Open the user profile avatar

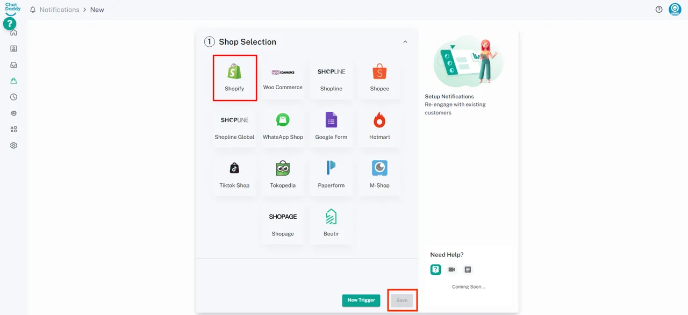(x=675, y=9)
